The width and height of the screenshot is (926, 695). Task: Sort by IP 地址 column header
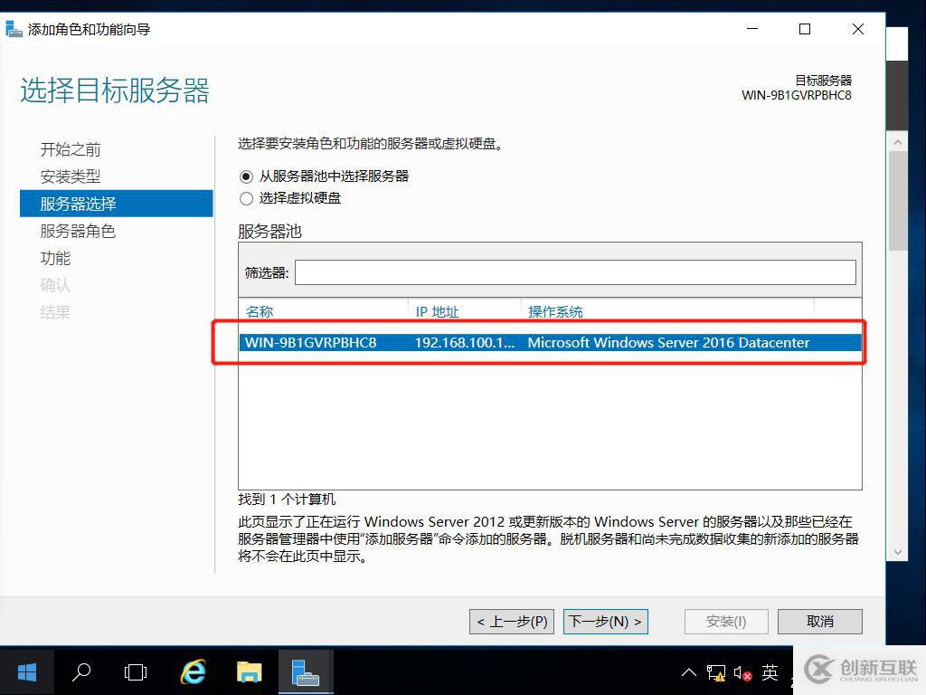[x=437, y=312]
